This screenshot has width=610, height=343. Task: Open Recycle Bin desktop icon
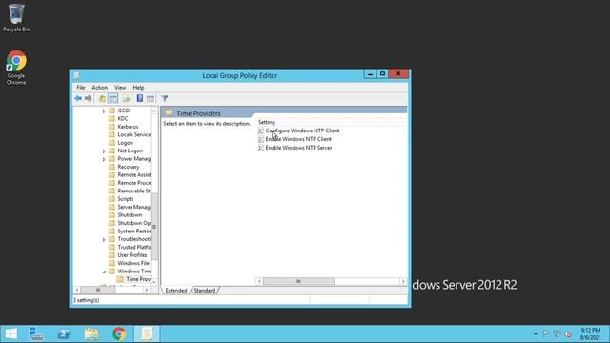16,18
